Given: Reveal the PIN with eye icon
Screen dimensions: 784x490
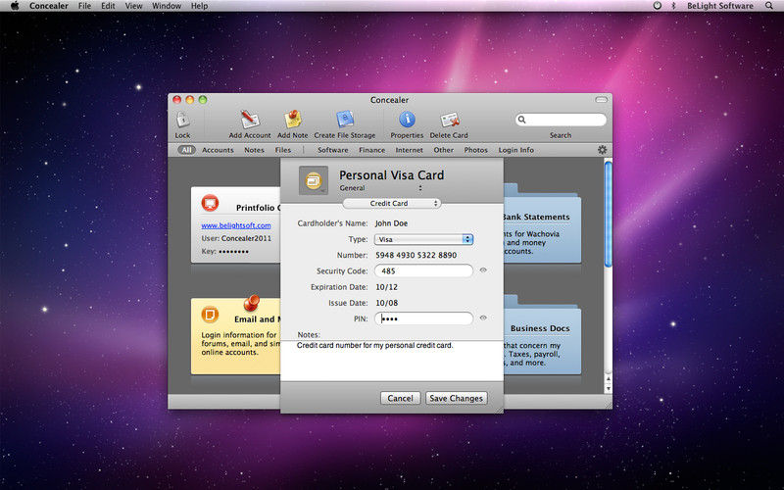Looking at the screenshot, I should pyautogui.click(x=483, y=318).
